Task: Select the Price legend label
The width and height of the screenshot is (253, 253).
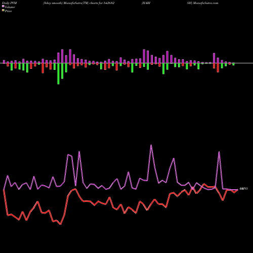Action: point(8,11)
